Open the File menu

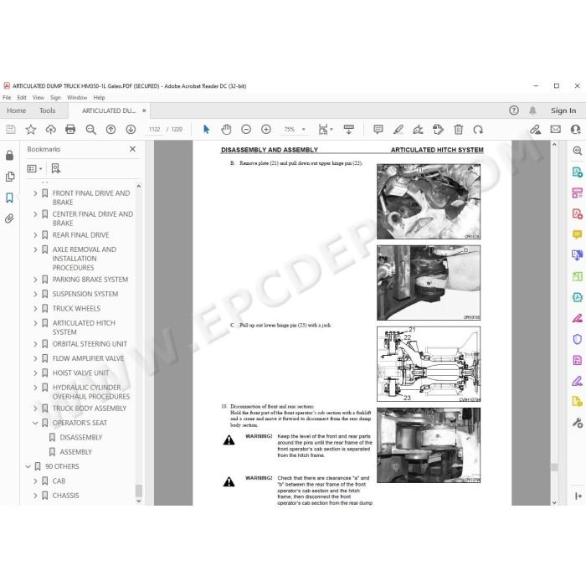click(7, 98)
